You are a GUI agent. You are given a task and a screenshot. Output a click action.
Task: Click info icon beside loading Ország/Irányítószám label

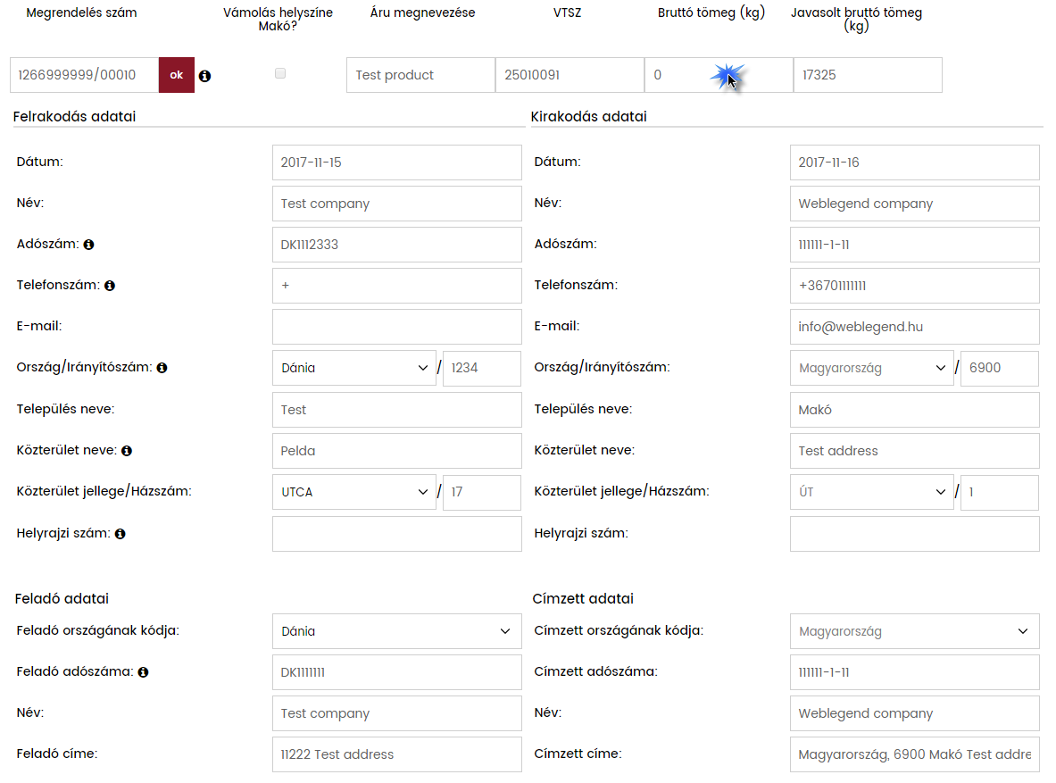coord(162,368)
